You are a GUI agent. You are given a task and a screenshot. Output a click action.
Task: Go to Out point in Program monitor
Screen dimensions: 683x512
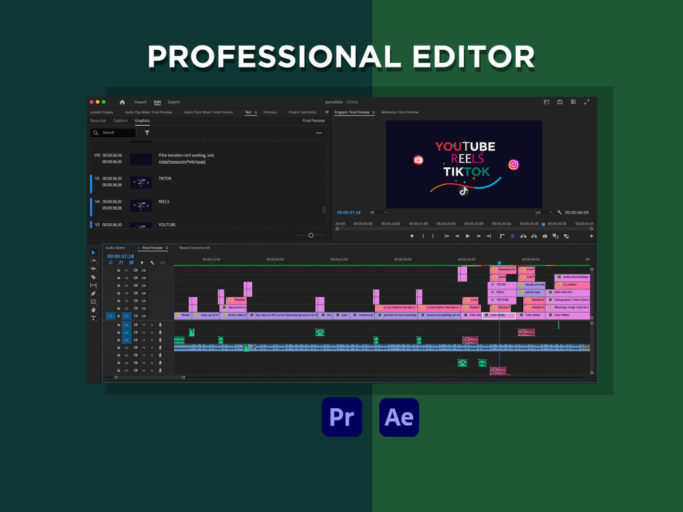(x=489, y=236)
